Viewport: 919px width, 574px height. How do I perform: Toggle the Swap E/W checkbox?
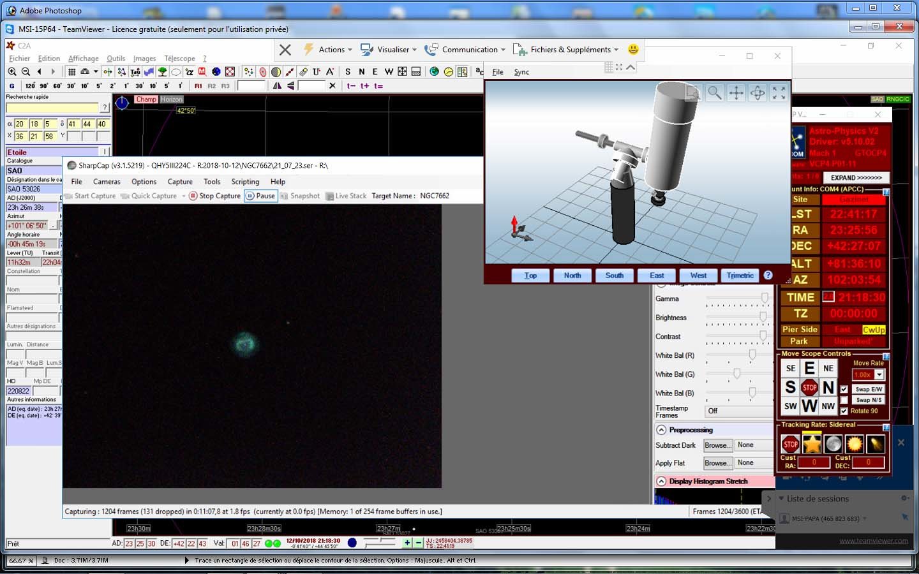pyautogui.click(x=844, y=389)
